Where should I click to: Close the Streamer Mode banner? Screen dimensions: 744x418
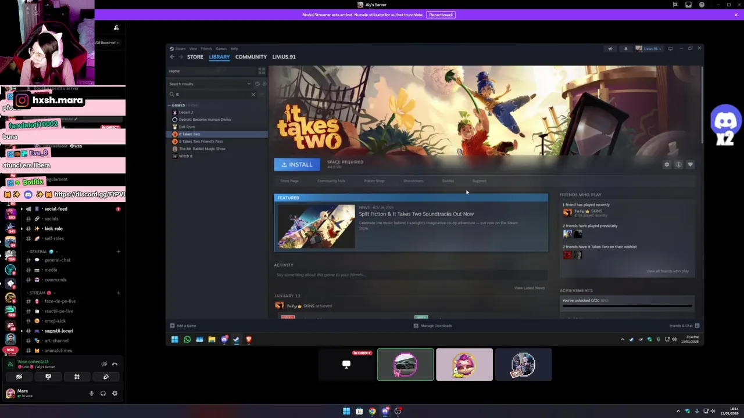coord(736,15)
